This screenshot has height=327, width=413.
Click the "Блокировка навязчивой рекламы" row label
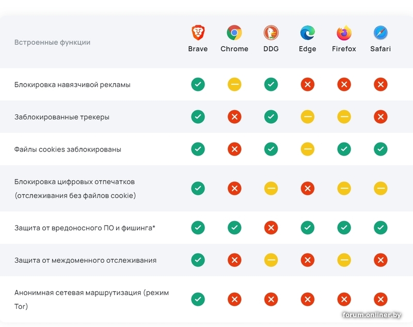[72, 84]
